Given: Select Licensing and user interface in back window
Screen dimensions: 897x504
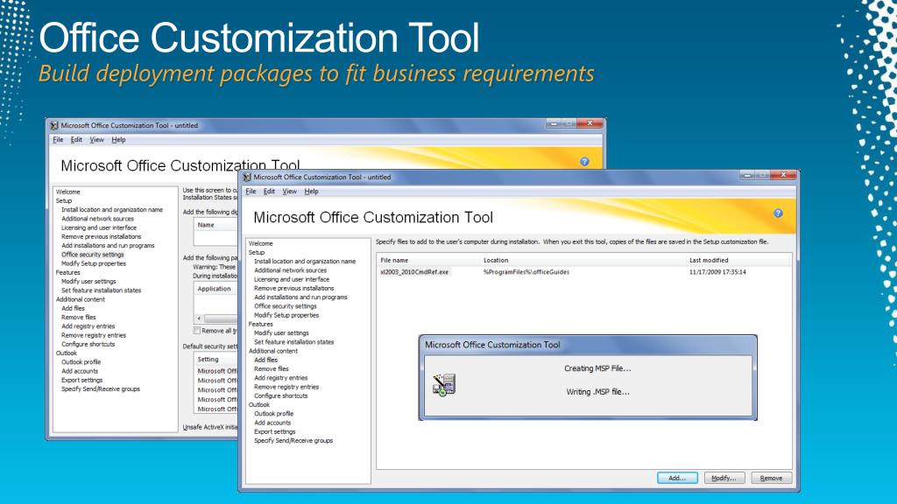Looking at the screenshot, I should pyautogui.click(x=99, y=227).
